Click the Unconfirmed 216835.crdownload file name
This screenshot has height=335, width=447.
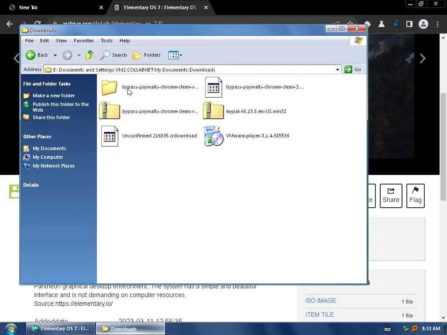pos(159,136)
